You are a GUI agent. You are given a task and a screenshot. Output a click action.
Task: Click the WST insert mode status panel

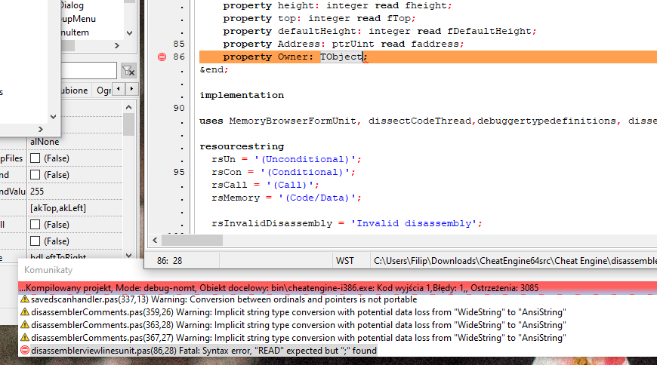(x=345, y=261)
